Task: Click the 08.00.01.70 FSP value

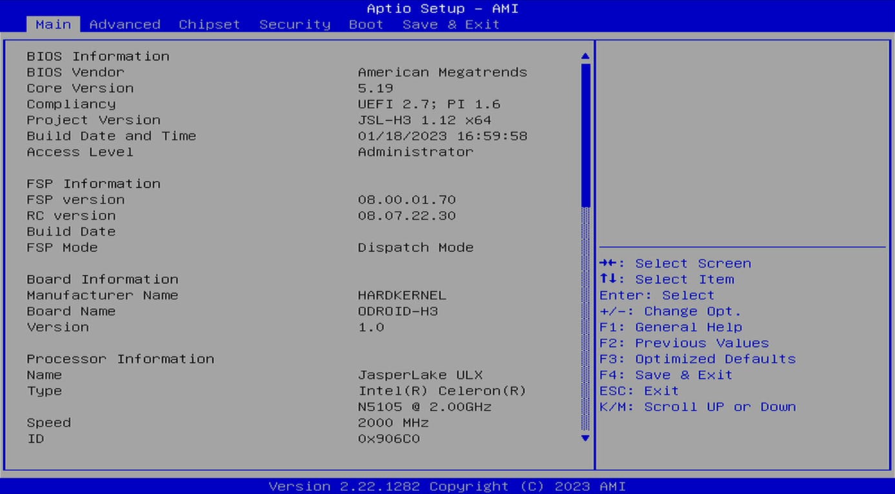Action: 407,200
